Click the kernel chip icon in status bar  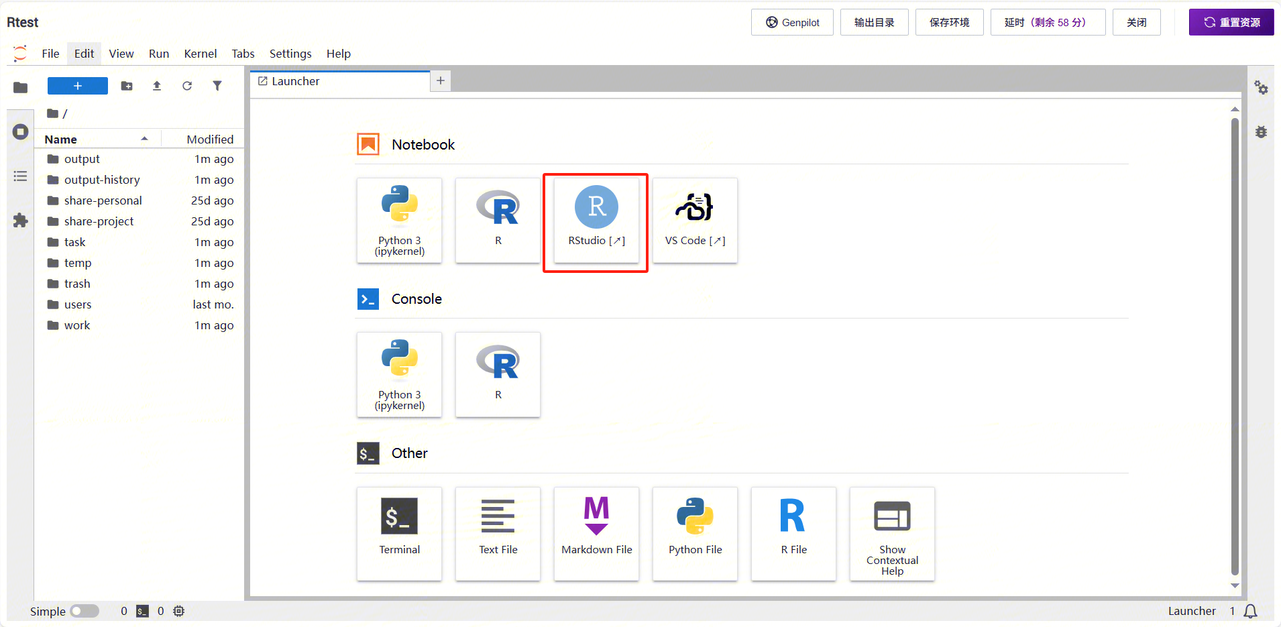tap(179, 611)
